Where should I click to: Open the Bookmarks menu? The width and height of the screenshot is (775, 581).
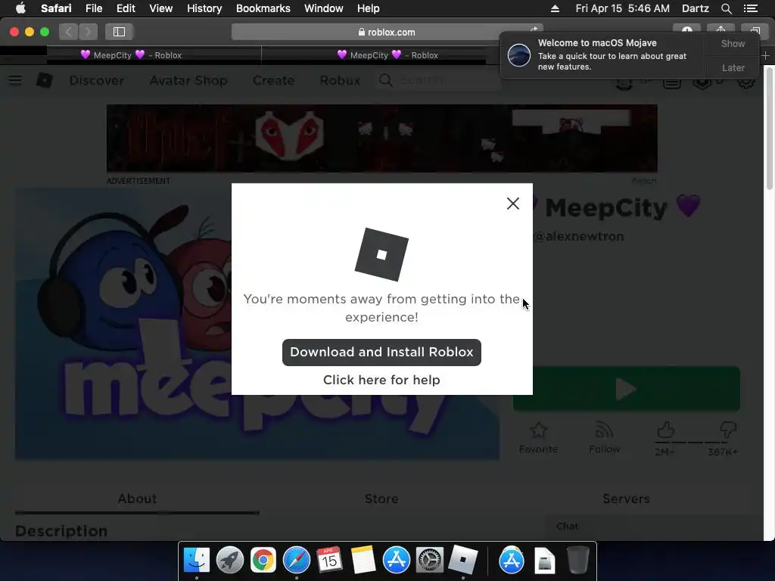coord(263,8)
